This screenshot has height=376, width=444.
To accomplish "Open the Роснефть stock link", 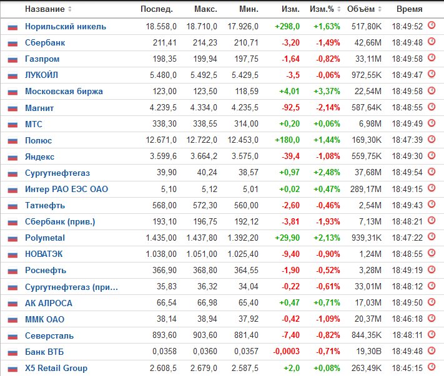I will tap(46, 271).
